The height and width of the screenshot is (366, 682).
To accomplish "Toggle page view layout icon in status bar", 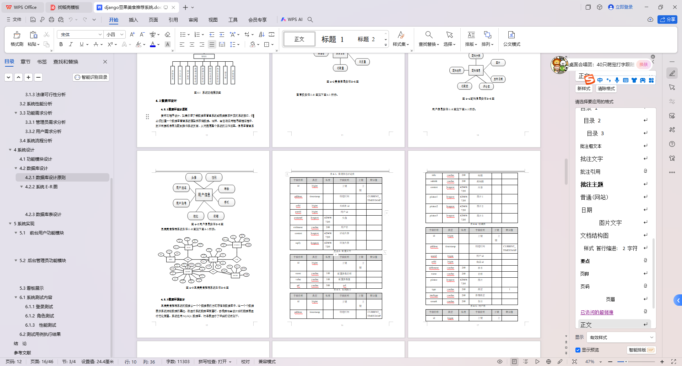I will 514,362.
